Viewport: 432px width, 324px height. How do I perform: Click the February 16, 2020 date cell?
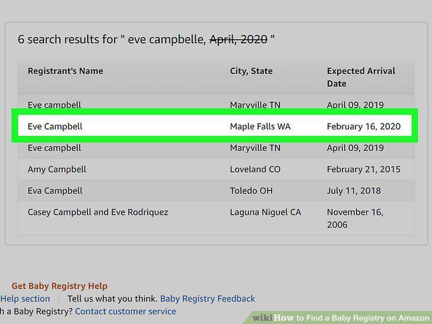(x=364, y=126)
